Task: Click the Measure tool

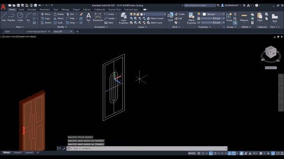Action: pos(244,17)
